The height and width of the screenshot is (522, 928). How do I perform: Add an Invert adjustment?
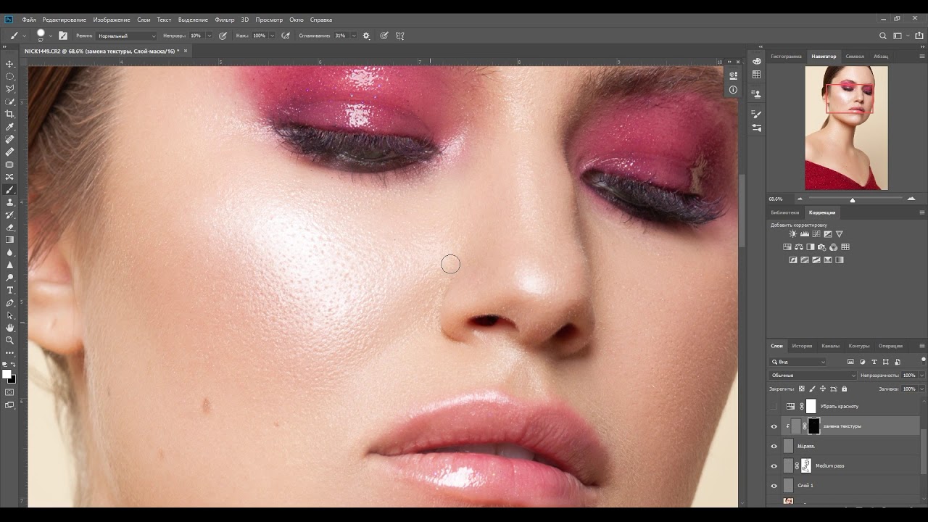[x=793, y=260]
